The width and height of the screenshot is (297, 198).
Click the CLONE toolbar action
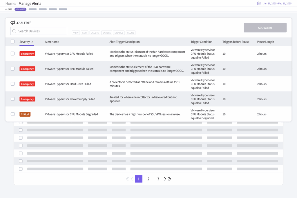pyautogui.click(x=131, y=33)
